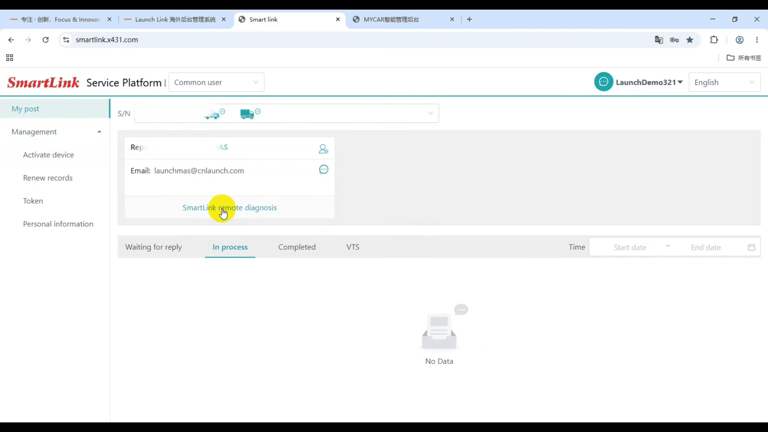The height and width of the screenshot is (432, 768).
Task: Open site information icon in address bar
Action: pos(66,40)
